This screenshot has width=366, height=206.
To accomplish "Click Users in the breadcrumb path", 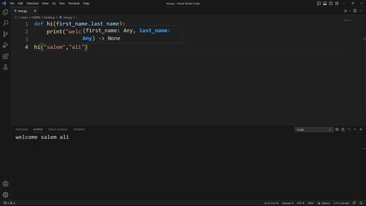I will click(24, 18).
